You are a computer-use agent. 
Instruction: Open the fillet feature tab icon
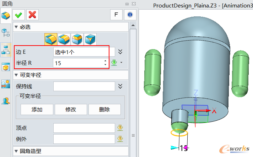[6, 16]
